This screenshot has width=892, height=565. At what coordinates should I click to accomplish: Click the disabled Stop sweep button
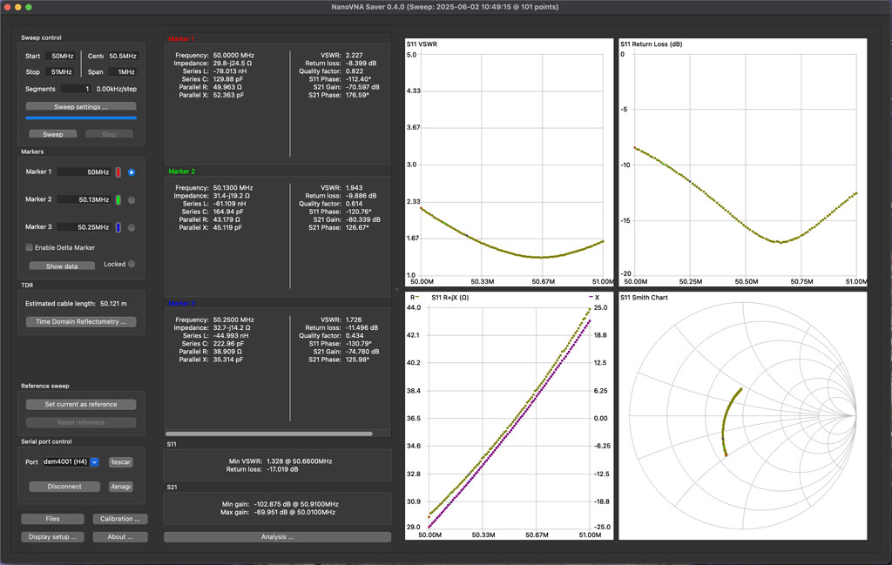click(x=109, y=134)
